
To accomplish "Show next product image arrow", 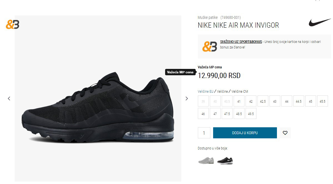I will pyautogui.click(x=186, y=98).
